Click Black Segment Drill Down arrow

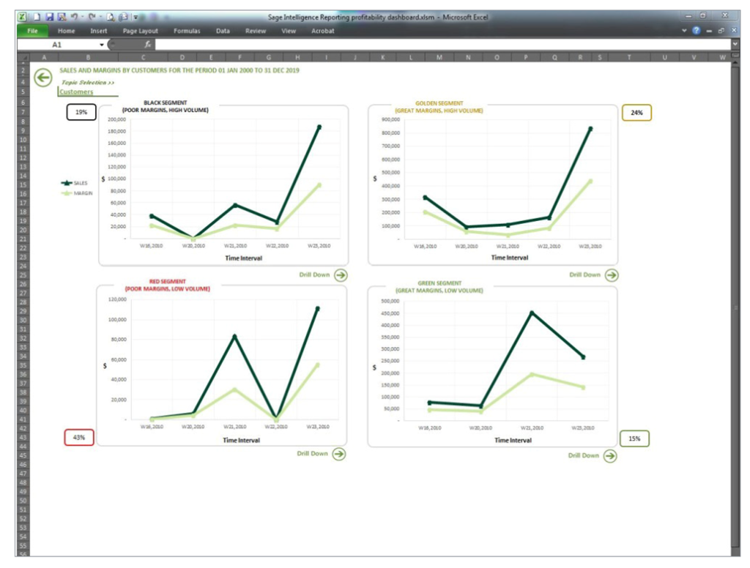pyautogui.click(x=341, y=275)
